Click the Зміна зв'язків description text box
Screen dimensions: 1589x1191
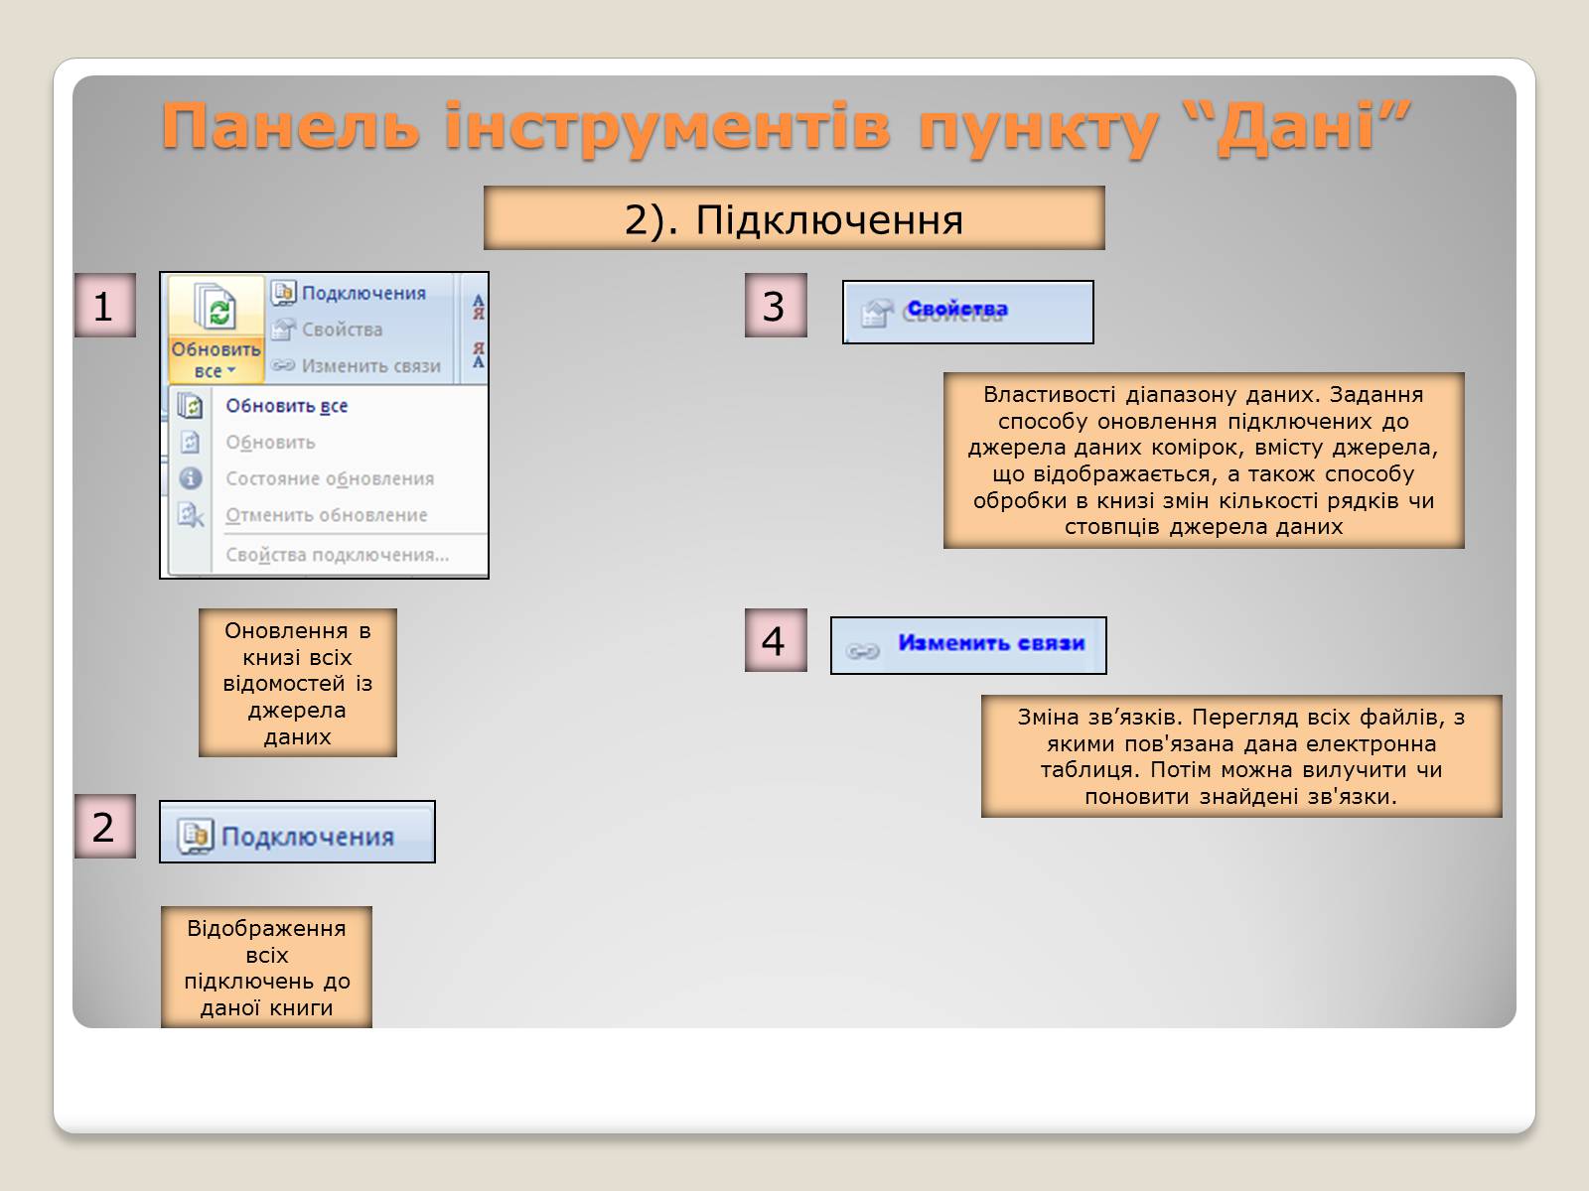click(x=1240, y=756)
